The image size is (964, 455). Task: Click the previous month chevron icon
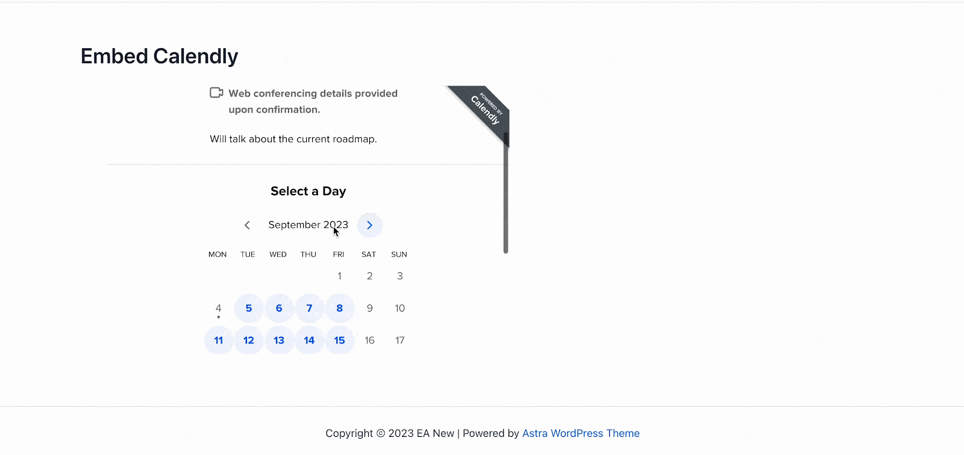[x=247, y=225]
